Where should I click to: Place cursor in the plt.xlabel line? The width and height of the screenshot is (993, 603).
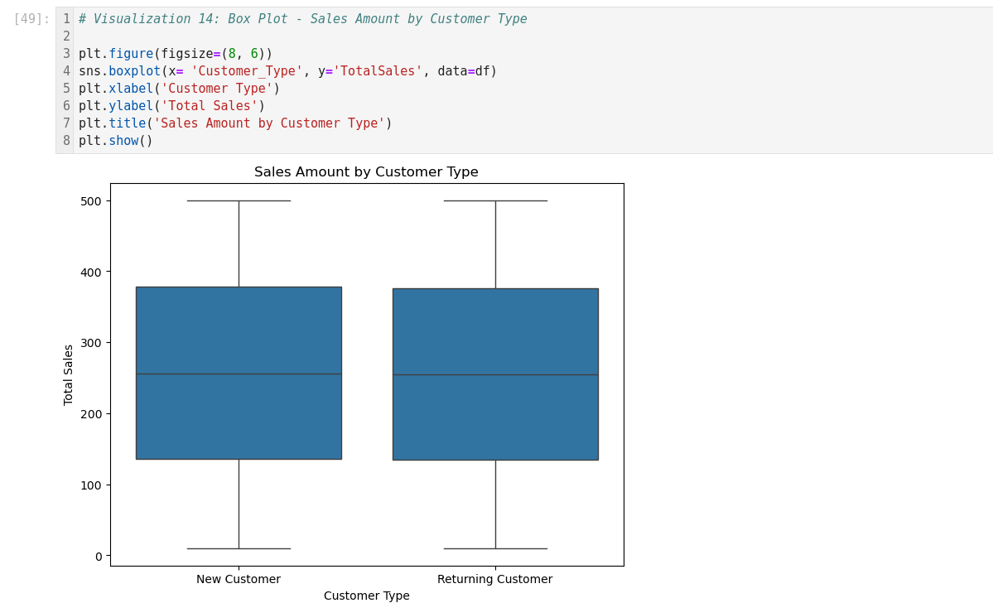point(179,89)
